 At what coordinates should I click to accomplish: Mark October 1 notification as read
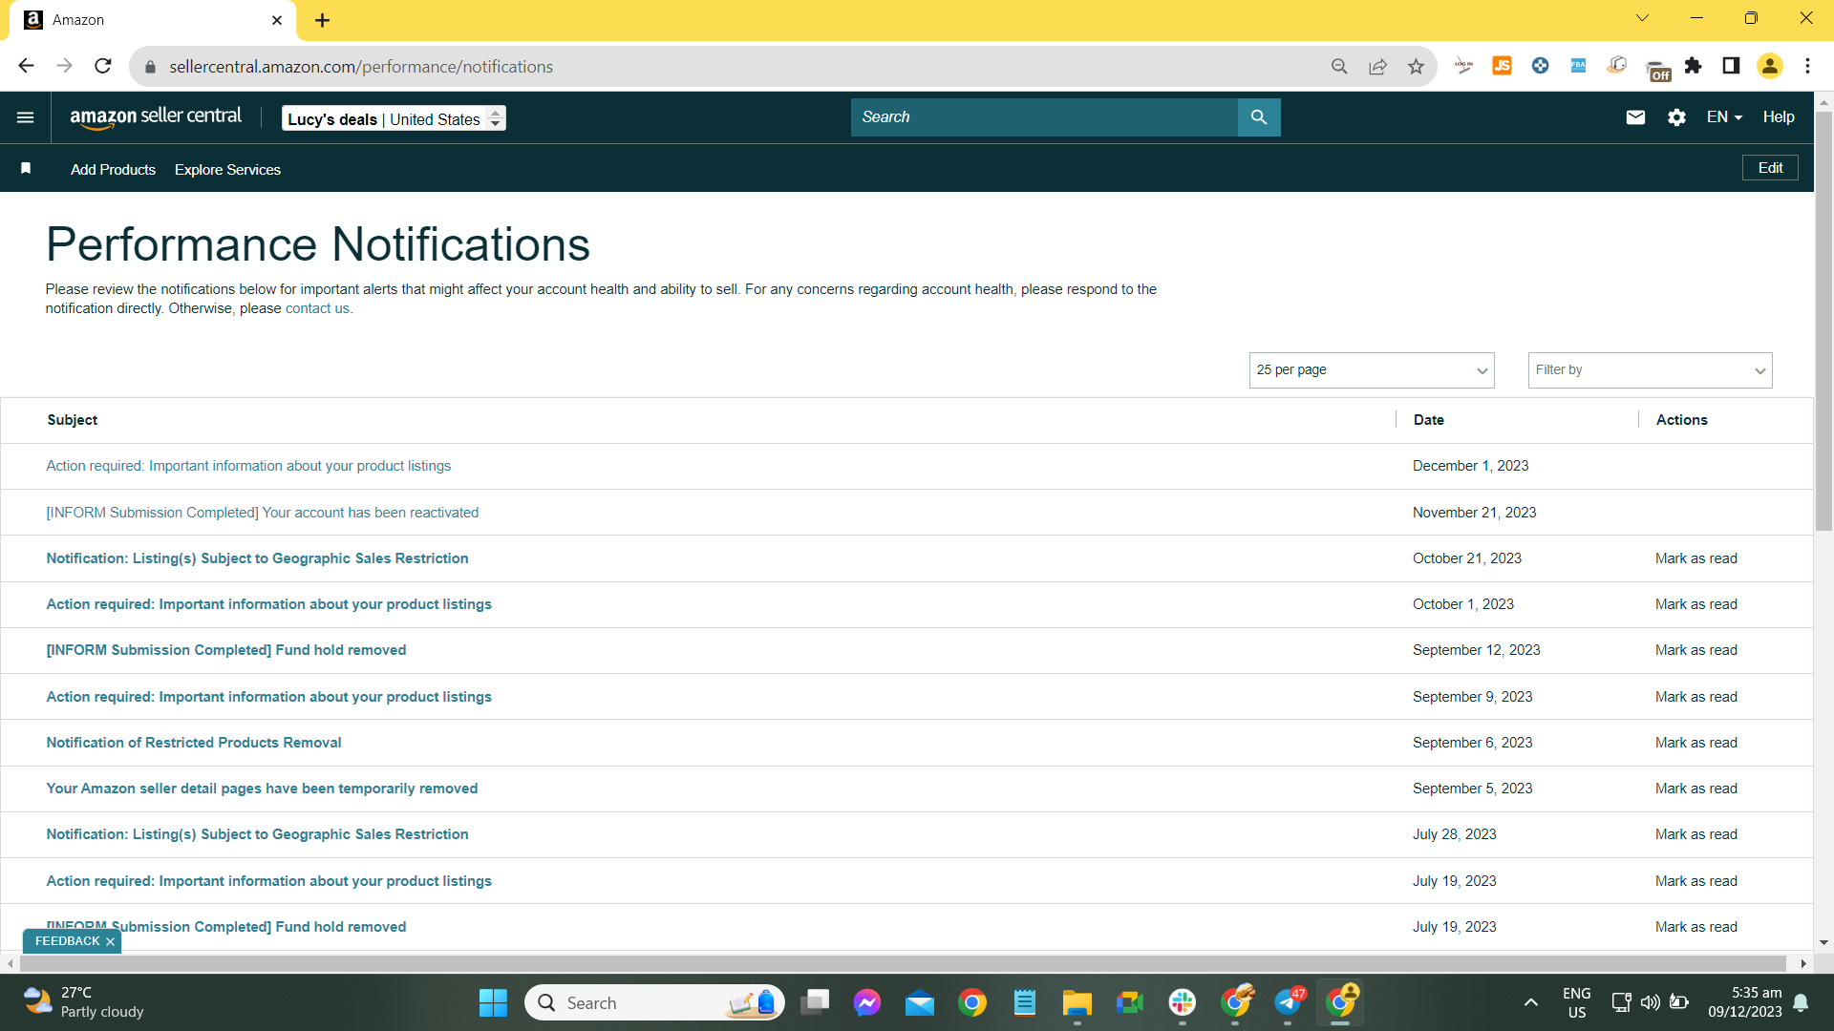[x=1695, y=604]
